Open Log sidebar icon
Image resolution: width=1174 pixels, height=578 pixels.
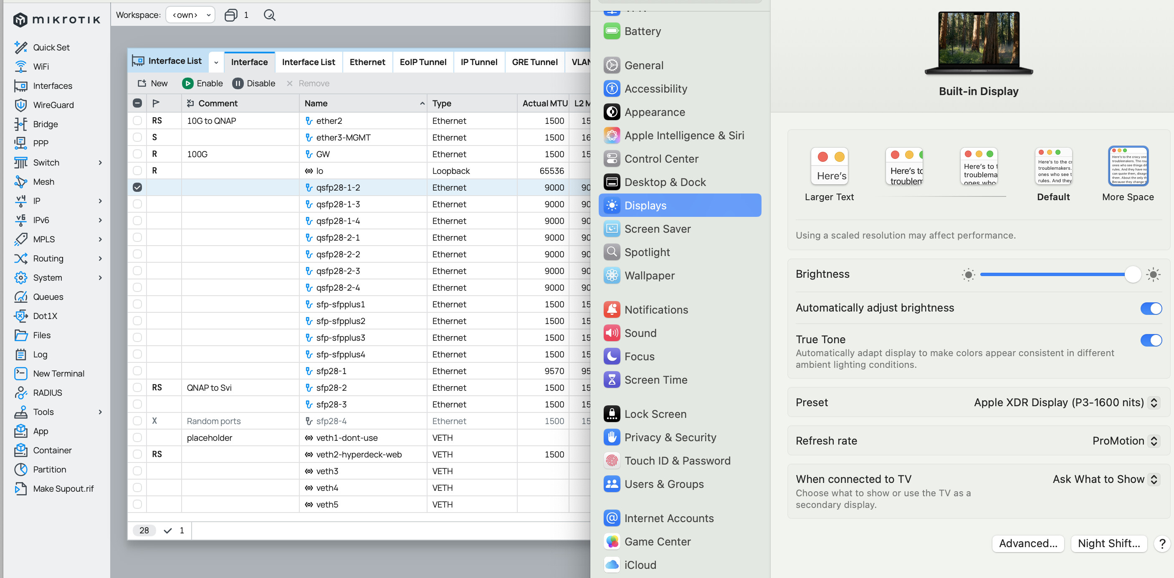(x=20, y=354)
